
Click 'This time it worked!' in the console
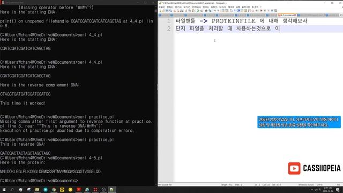[x=23, y=103]
